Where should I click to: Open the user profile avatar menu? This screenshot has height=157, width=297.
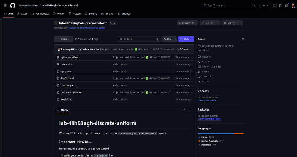(x=293, y=5)
